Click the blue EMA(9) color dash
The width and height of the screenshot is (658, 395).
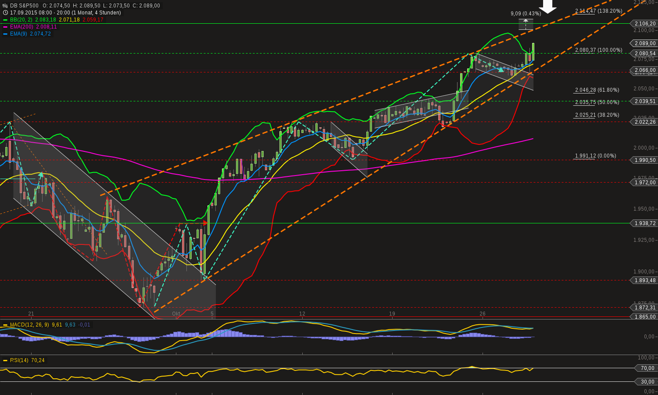coord(5,34)
